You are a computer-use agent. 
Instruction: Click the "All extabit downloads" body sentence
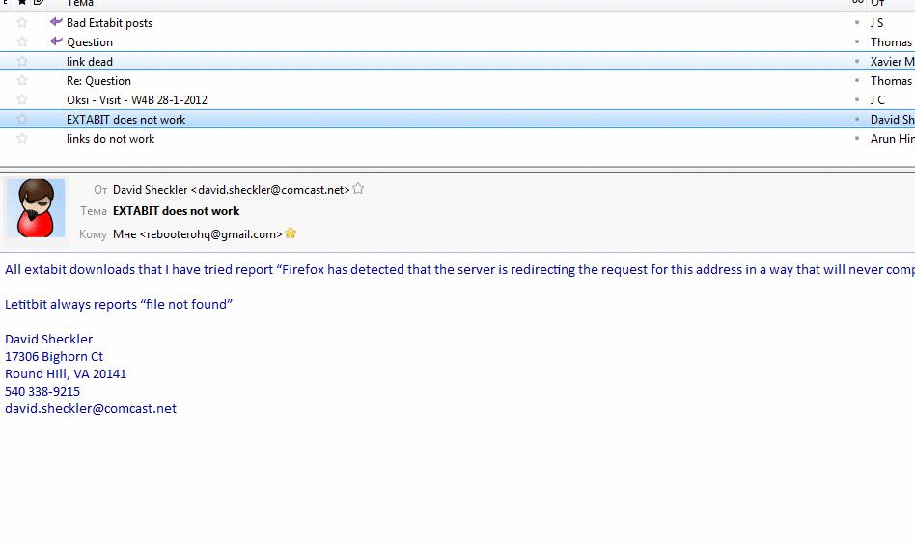459,269
